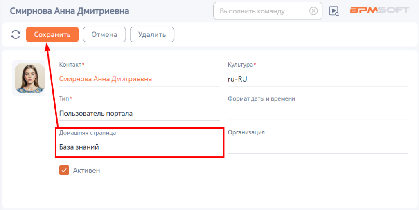
Task: Open the Формат даты и времени field
Action: (318, 114)
